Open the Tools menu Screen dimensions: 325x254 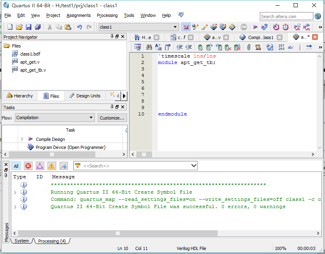tap(129, 15)
